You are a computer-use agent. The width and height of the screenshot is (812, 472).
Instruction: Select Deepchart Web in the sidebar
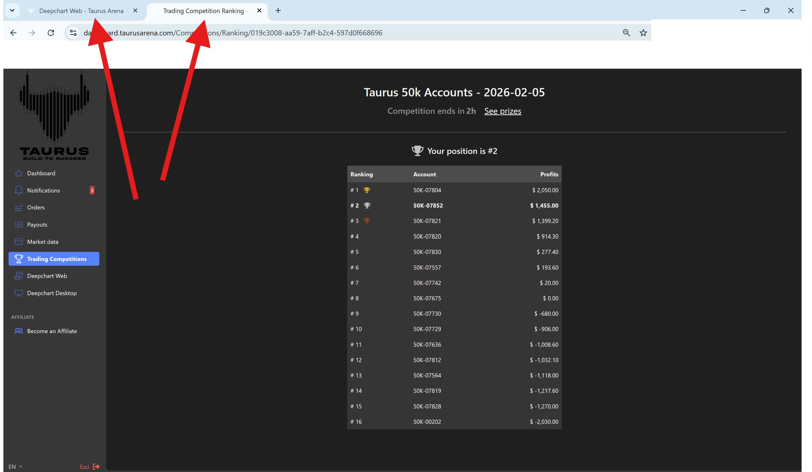point(47,276)
